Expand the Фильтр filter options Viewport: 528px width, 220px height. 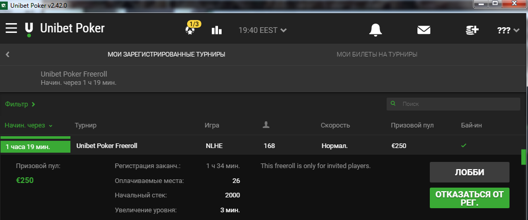[x=20, y=104]
